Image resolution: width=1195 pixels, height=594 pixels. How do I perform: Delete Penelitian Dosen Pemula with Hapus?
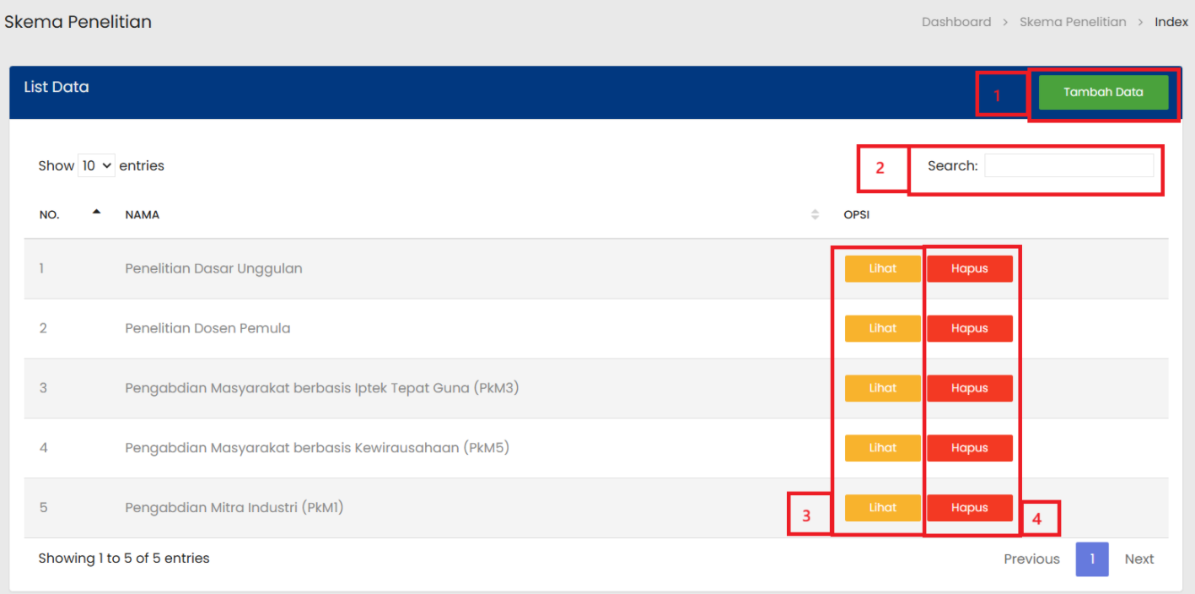click(x=969, y=328)
